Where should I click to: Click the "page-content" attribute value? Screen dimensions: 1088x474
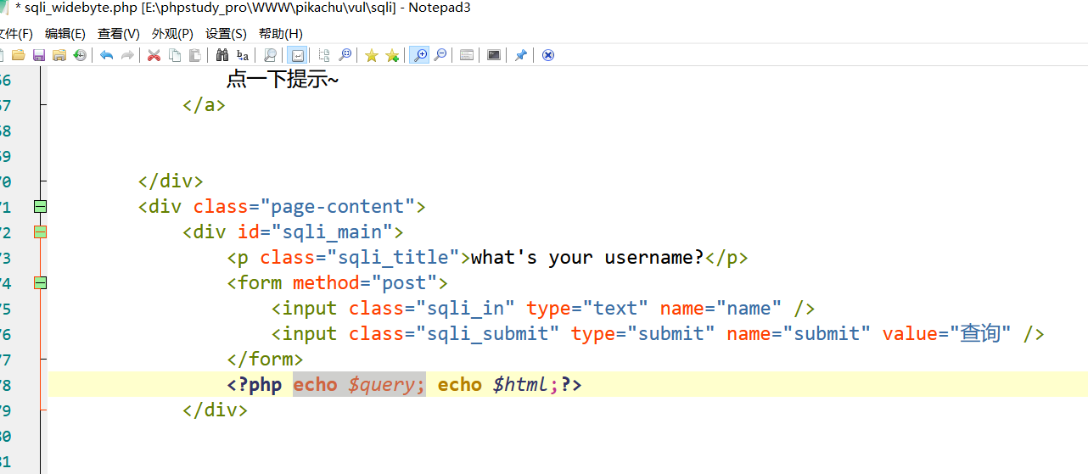[x=337, y=207]
